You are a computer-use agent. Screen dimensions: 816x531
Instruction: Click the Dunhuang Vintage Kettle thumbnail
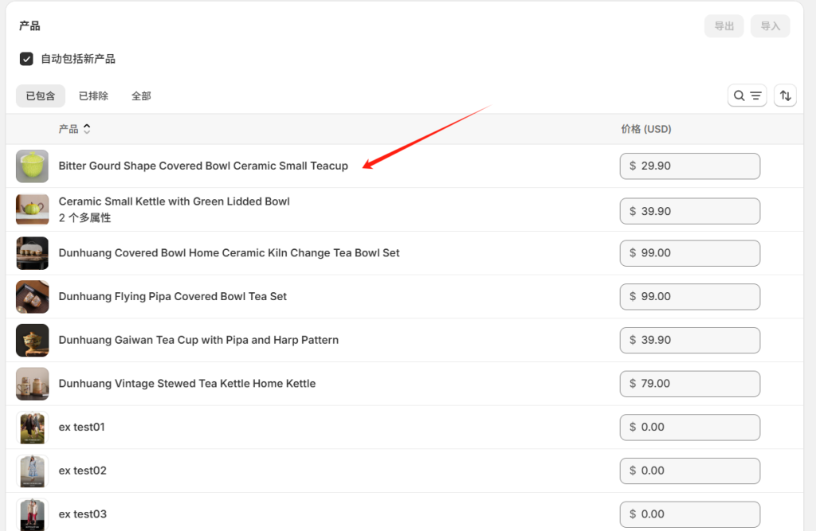point(32,384)
